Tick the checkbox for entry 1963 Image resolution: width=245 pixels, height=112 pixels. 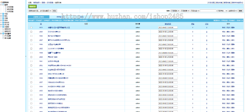tap(31, 57)
